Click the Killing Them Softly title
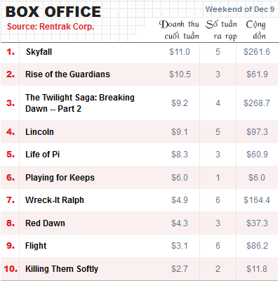The height and width of the screenshot is (281, 280). coord(62,269)
